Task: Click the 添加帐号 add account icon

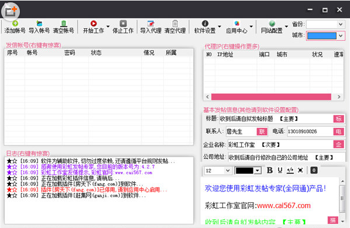Action: point(15,23)
